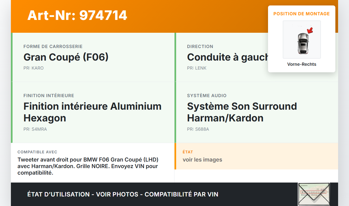This screenshot has width=349, height=206.
Task: Click the 'PR: S4MRA' code
Action: [35, 129]
